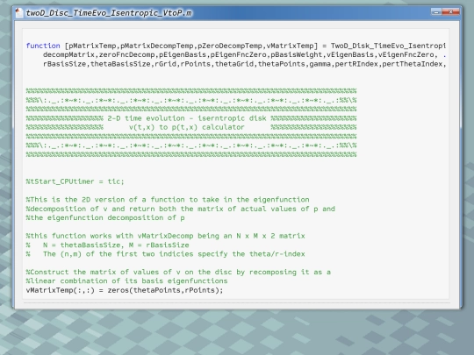Click the 'N = thetaBasisSize, M = rBasisSize' line
474x355 pixels.
point(116,245)
